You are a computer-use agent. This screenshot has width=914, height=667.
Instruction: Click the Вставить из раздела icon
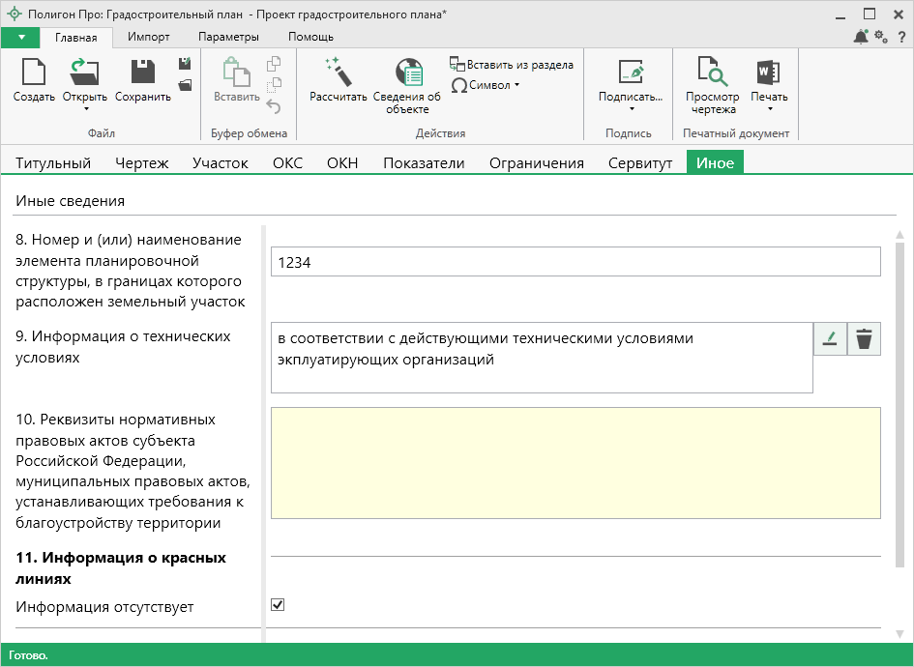point(457,65)
